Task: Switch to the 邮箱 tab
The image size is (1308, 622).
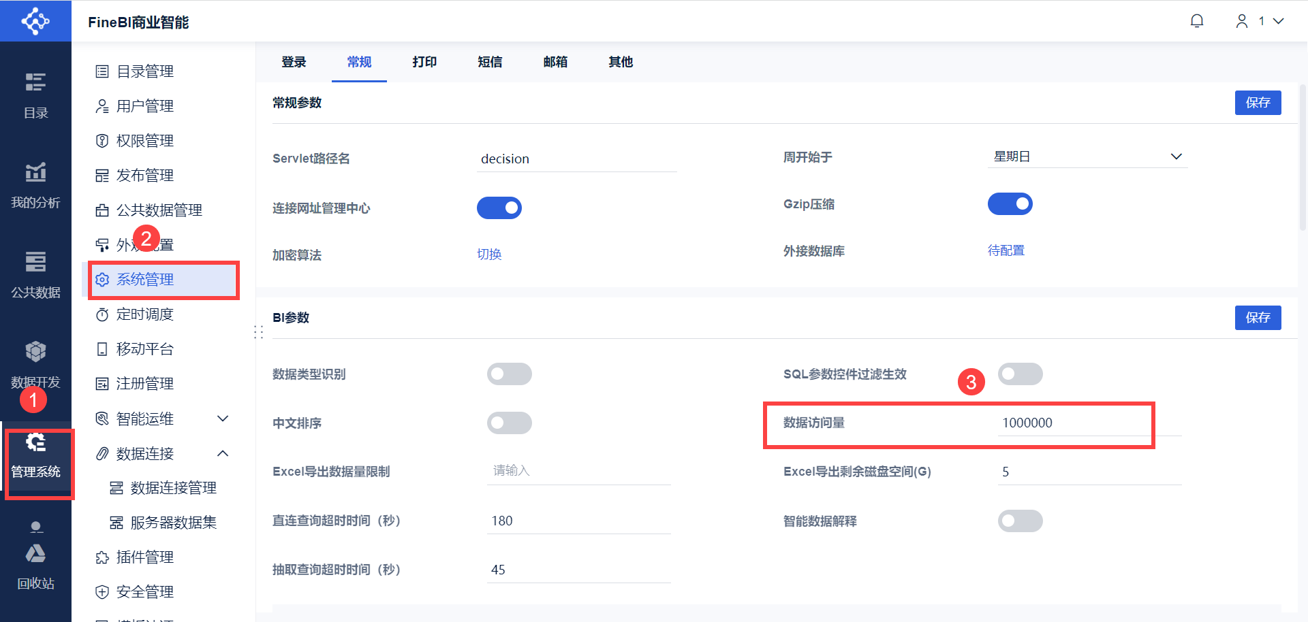Action: coord(555,62)
